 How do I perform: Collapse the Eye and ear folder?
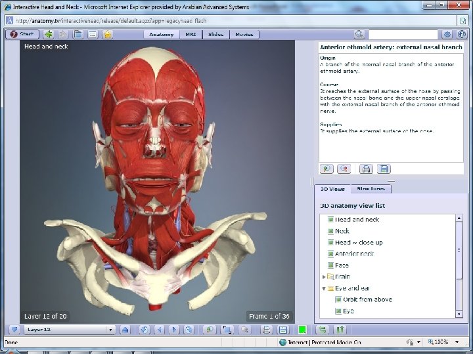(x=324, y=288)
